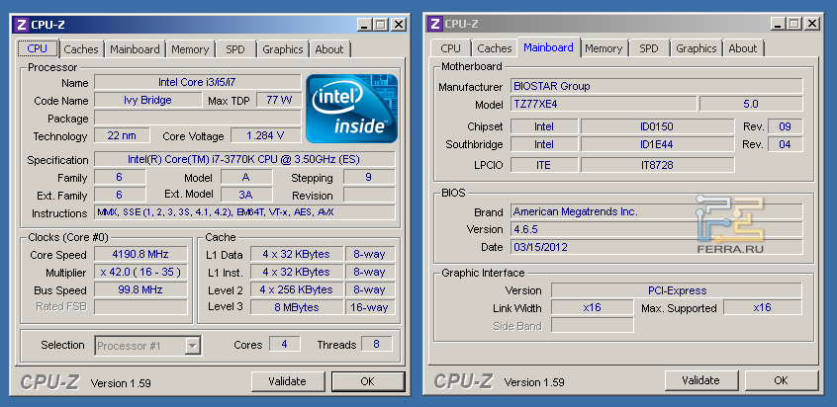Viewport: 837px width, 407px height.
Task: Open the Processor #1 selection dropdown
Action: (192, 346)
